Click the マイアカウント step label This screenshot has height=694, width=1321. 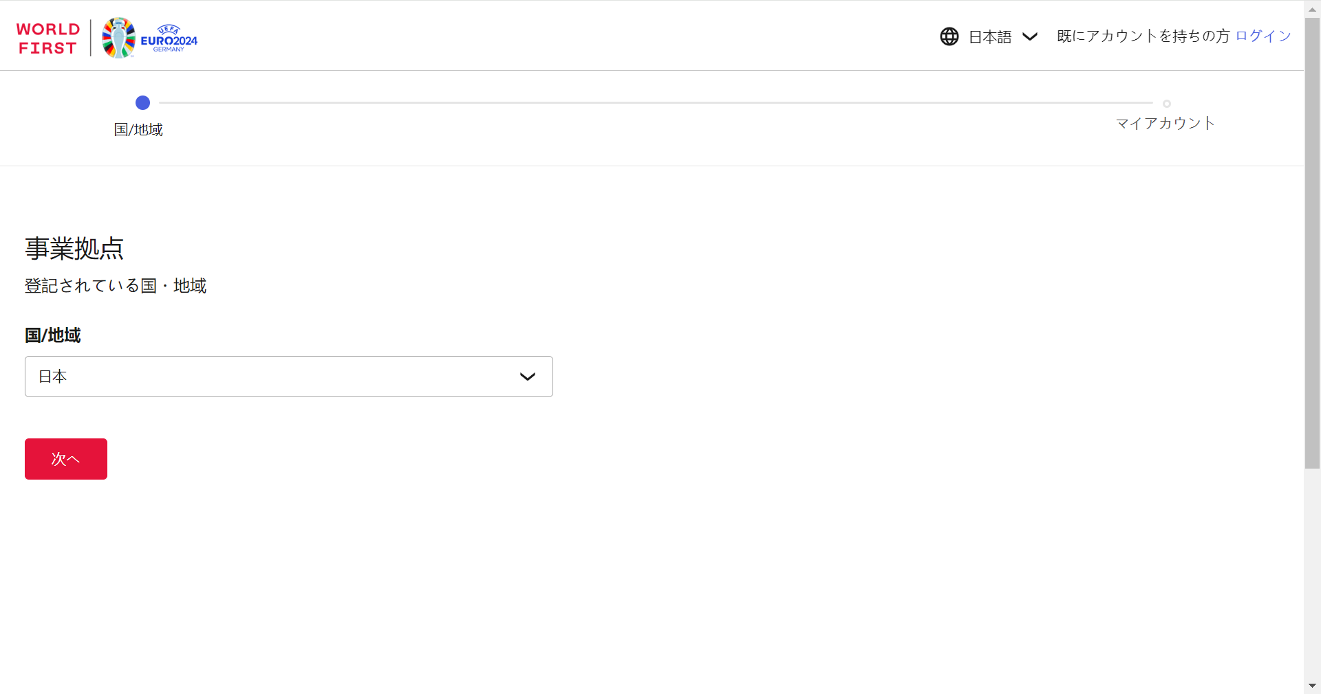pos(1165,124)
